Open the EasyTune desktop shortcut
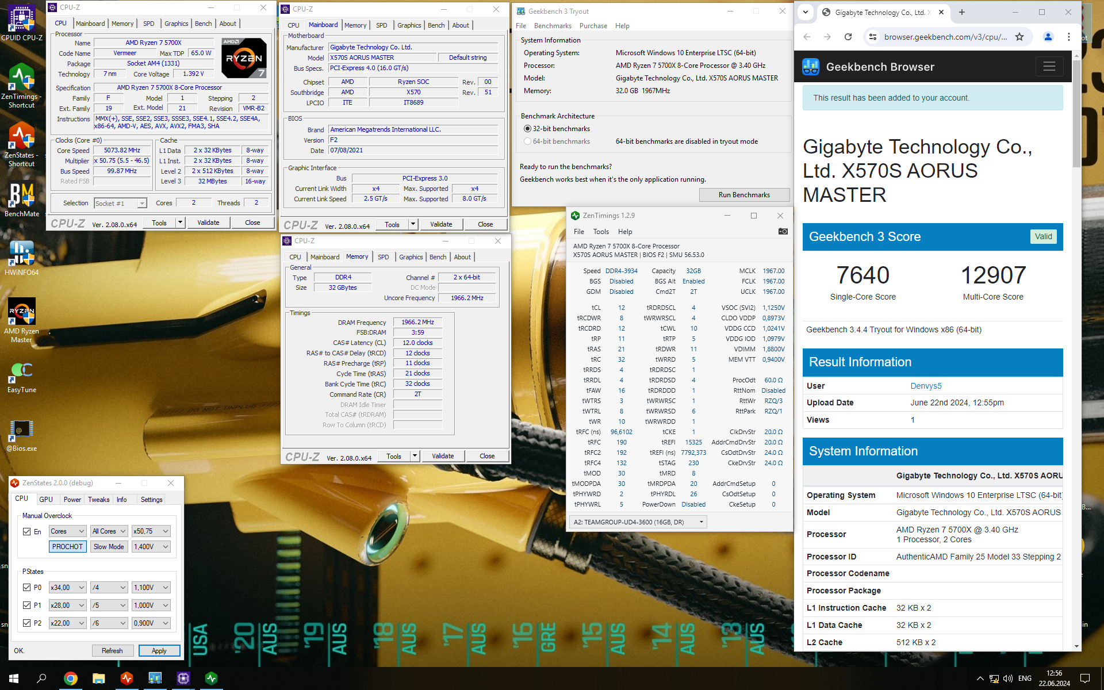This screenshot has width=1104, height=690. 22,377
